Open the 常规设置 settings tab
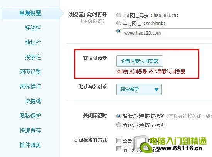This screenshot has width=212, height=157. tap(30, 14)
